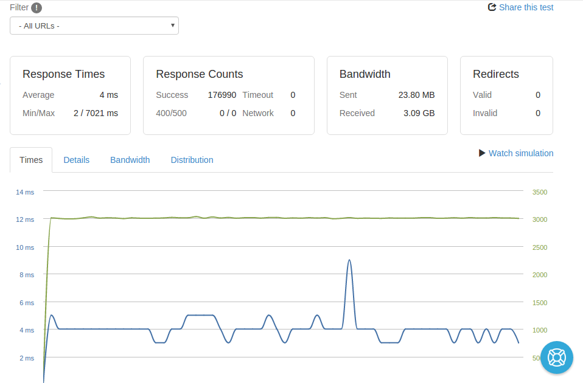Click the share icon beside Share this test
The image size is (583, 383).
pyautogui.click(x=491, y=7)
